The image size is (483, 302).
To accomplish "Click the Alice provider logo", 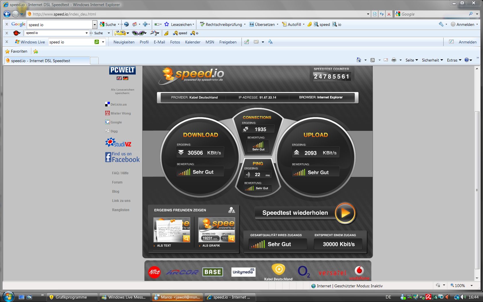I will pyautogui.click(x=154, y=272).
